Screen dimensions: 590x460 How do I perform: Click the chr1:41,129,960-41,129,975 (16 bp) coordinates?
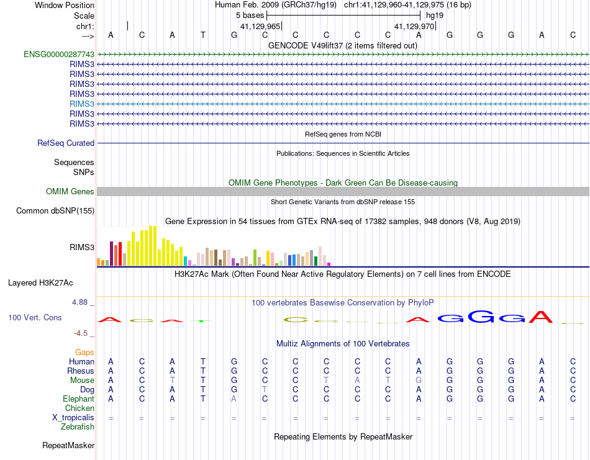coord(407,5)
